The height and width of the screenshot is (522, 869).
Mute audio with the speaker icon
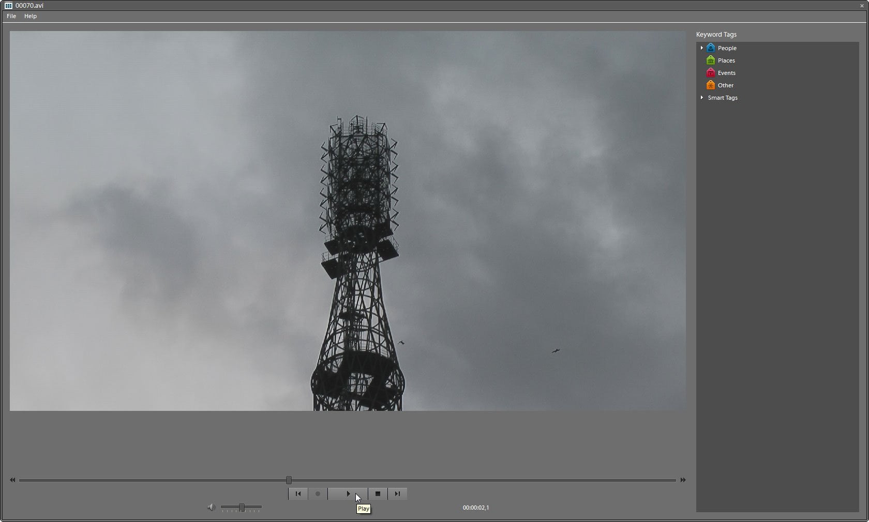[x=211, y=508]
